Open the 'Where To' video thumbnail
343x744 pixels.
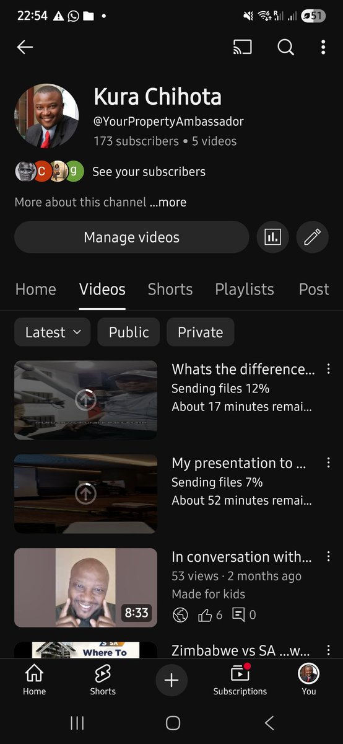click(x=85, y=650)
